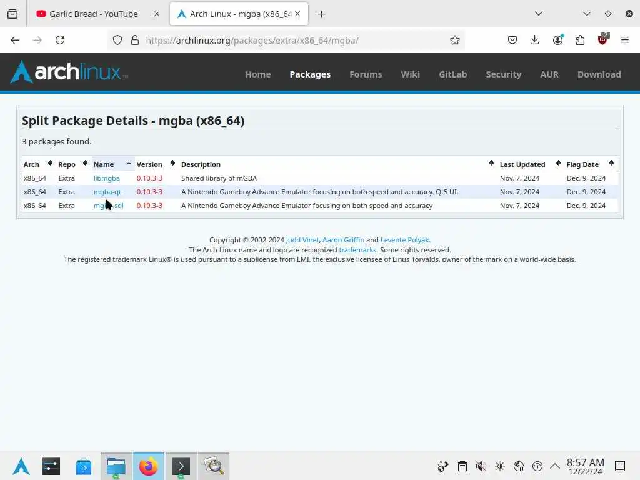Viewport: 640px width, 480px height.
Task: Sort the table by Arch column
Action: [38, 164]
